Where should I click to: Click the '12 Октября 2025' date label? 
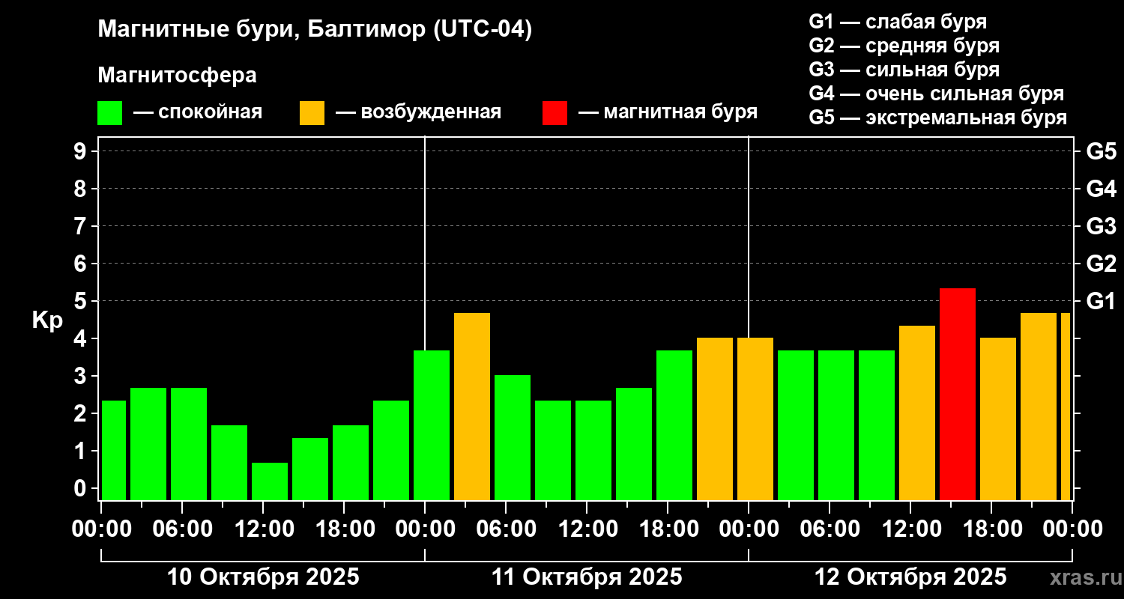(x=910, y=577)
